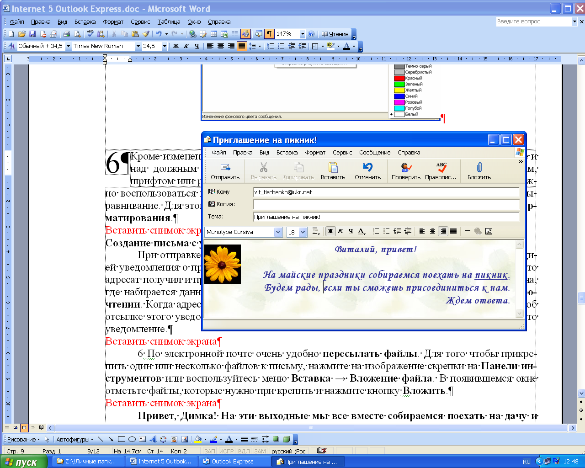585x468 pixels.
Task: Select Line tool on Drawing toolbar
Action: point(101,439)
